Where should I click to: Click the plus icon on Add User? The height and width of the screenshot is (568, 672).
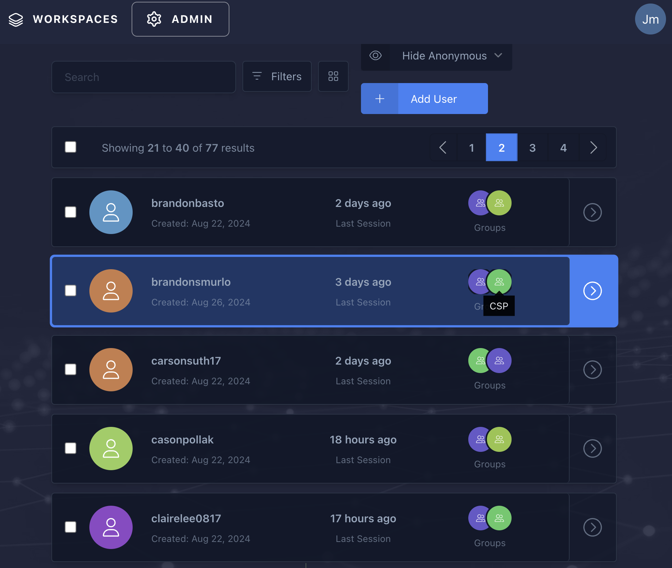tap(380, 99)
